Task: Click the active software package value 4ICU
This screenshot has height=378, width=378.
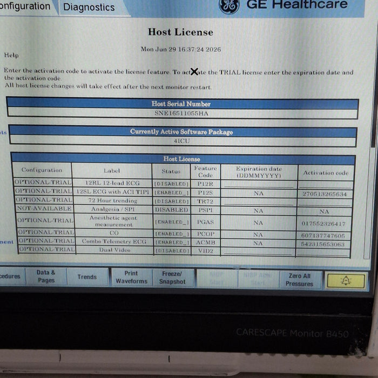Action: pos(182,141)
